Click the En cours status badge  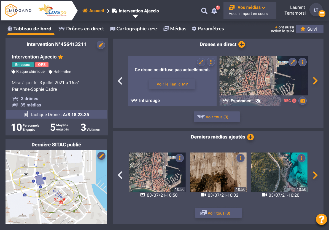23,65
